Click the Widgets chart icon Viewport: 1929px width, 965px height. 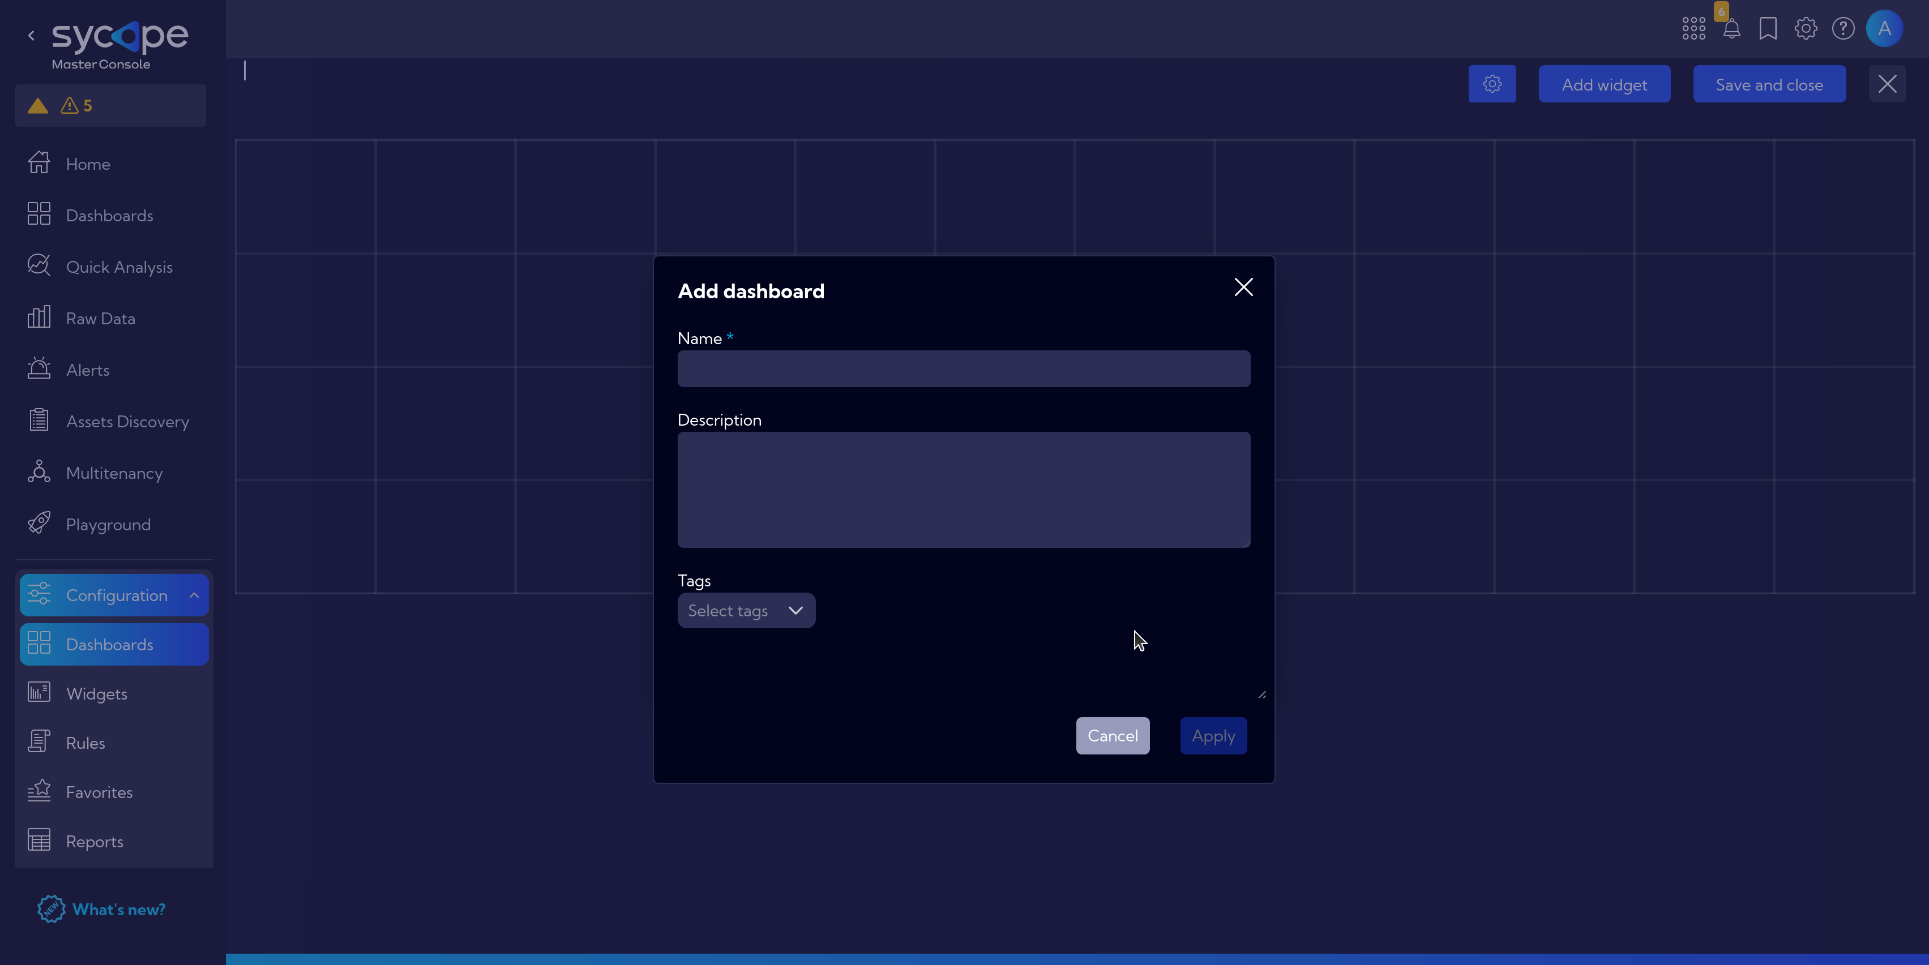click(x=39, y=693)
